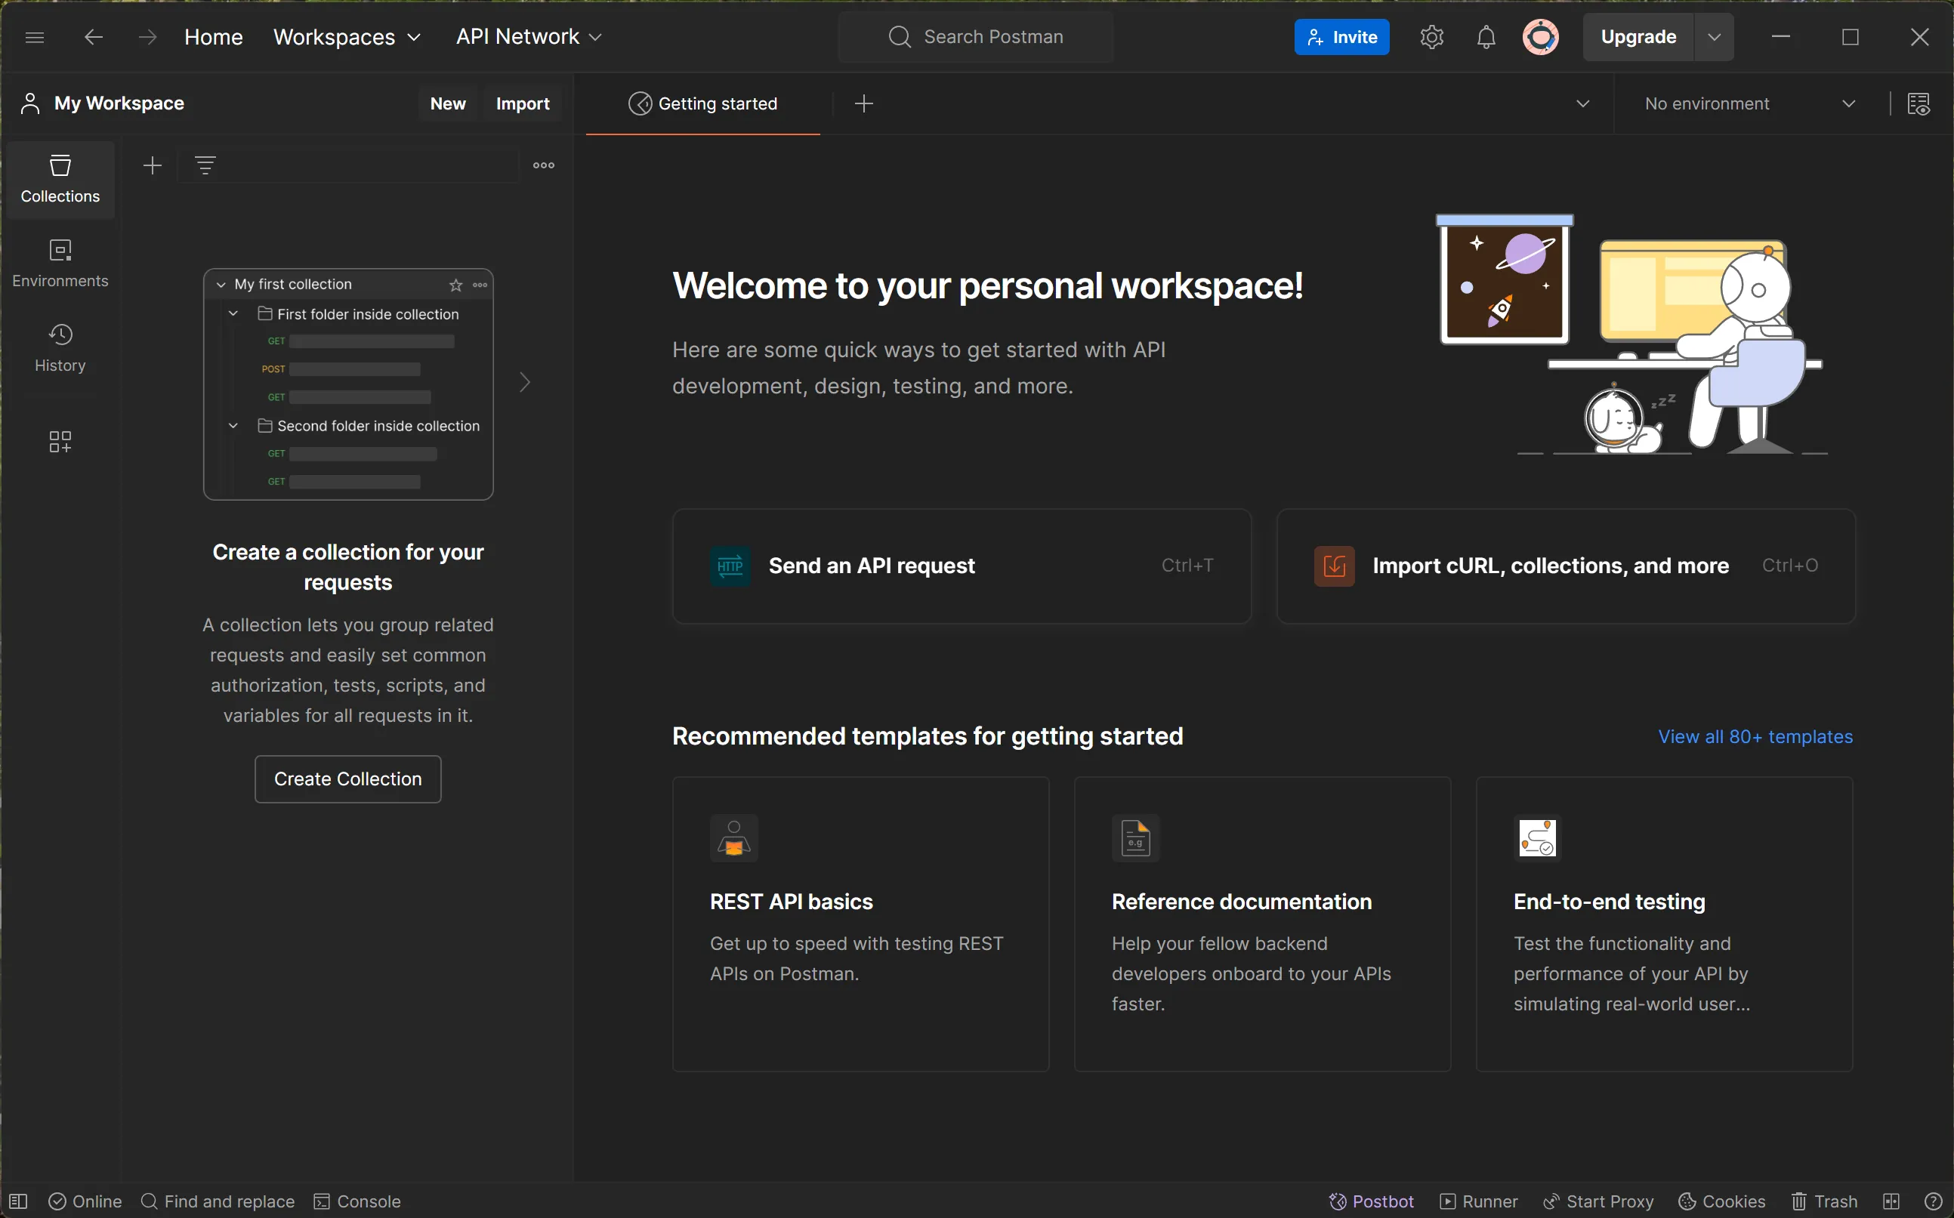Screen dimensions: 1954x1218
Task: Click the Import button
Action: point(523,103)
